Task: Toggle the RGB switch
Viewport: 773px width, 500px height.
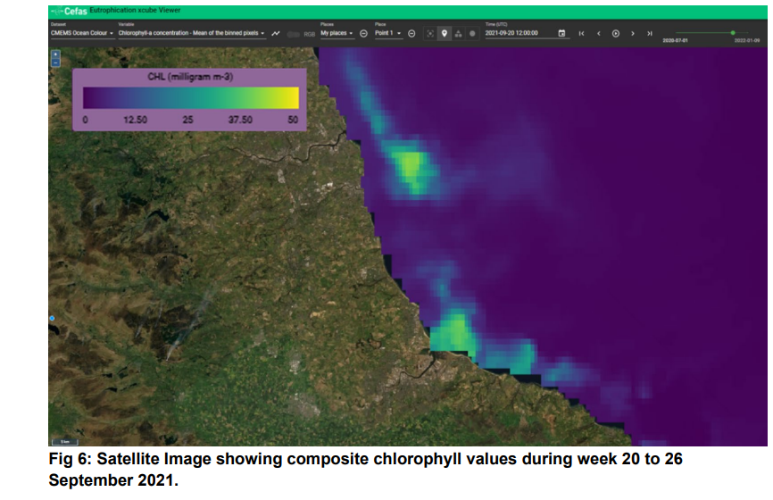Action: coord(293,34)
